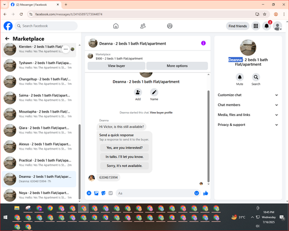The image size is (289, 231).
Task: Click the sticker icon in composer
Action: point(103,193)
